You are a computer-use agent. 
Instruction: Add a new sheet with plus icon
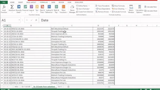pyautogui.click(x=68, y=87)
